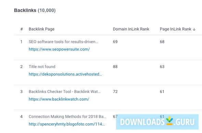Click Page InLink Rank value 61 in backlinkwatch row

[162, 92]
